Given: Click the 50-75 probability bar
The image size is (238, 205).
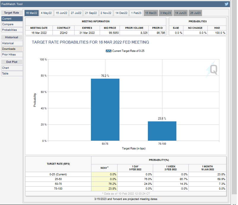Looking at the screenshot, I should [105, 109].
